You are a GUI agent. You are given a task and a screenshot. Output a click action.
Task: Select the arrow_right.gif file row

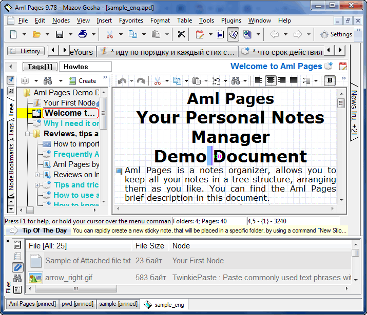click(189, 278)
